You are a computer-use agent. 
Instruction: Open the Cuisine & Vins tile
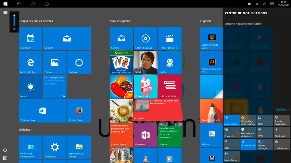(122, 111)
